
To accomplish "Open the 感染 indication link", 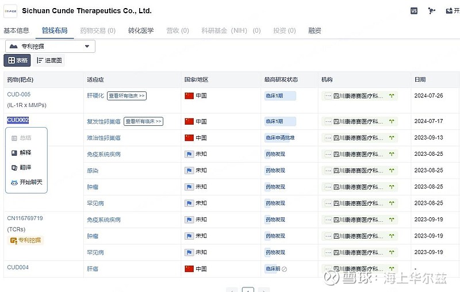I will tap(93, 171).
